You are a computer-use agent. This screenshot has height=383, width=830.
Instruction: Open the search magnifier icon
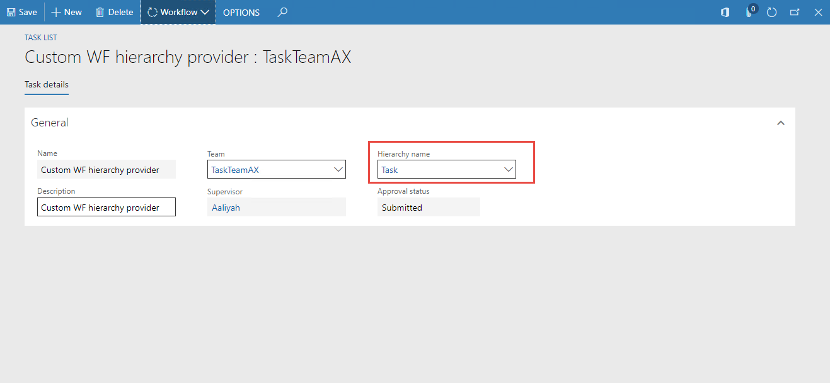click(282, 12)
